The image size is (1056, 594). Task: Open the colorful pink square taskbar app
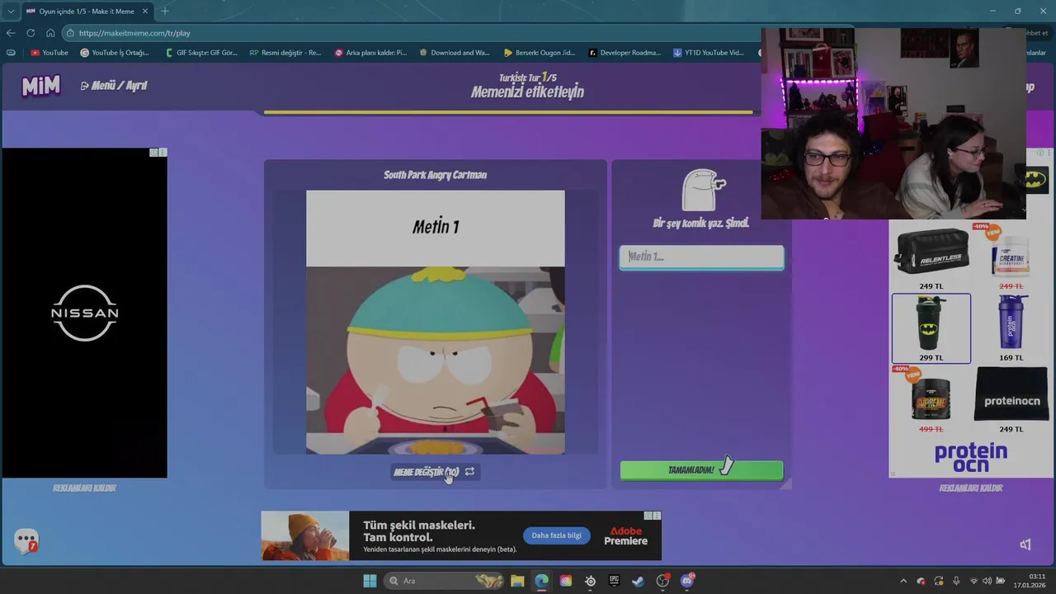pos(565,581)
